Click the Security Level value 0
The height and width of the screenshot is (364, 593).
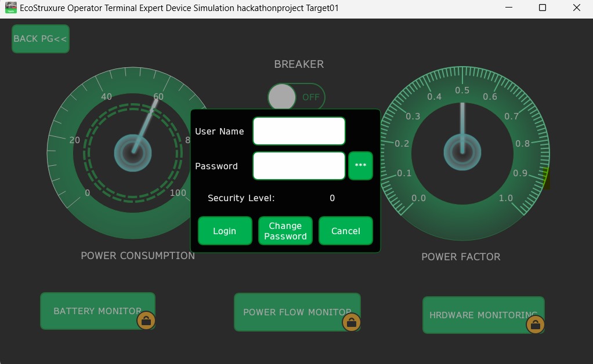pos(332,198)
